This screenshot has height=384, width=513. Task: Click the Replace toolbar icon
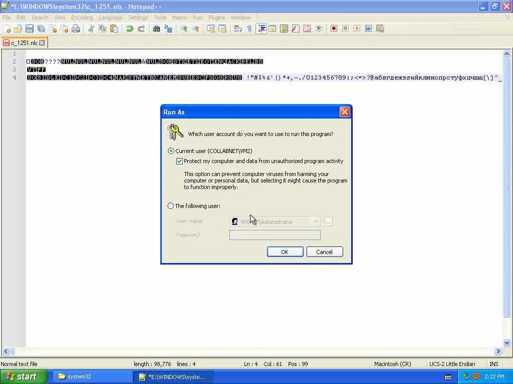(x=168, y=28)
